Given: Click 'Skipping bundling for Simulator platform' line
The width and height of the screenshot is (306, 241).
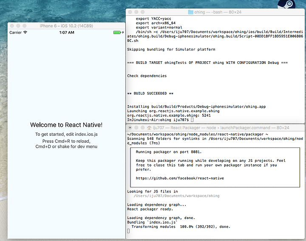Looking at the screenshot, I should [x=171, y=49].
